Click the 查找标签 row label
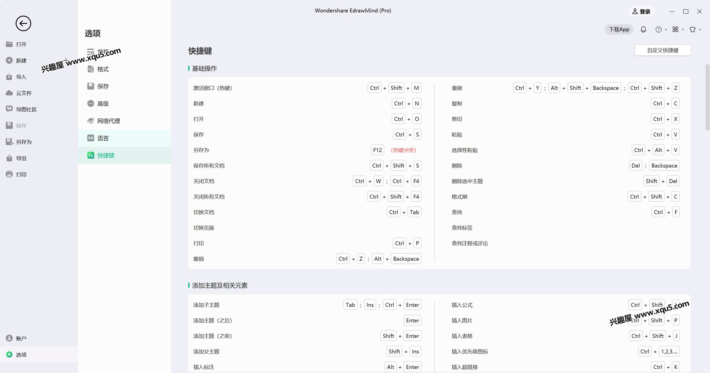The image size is (710, 373). click(x=462, y=228)
